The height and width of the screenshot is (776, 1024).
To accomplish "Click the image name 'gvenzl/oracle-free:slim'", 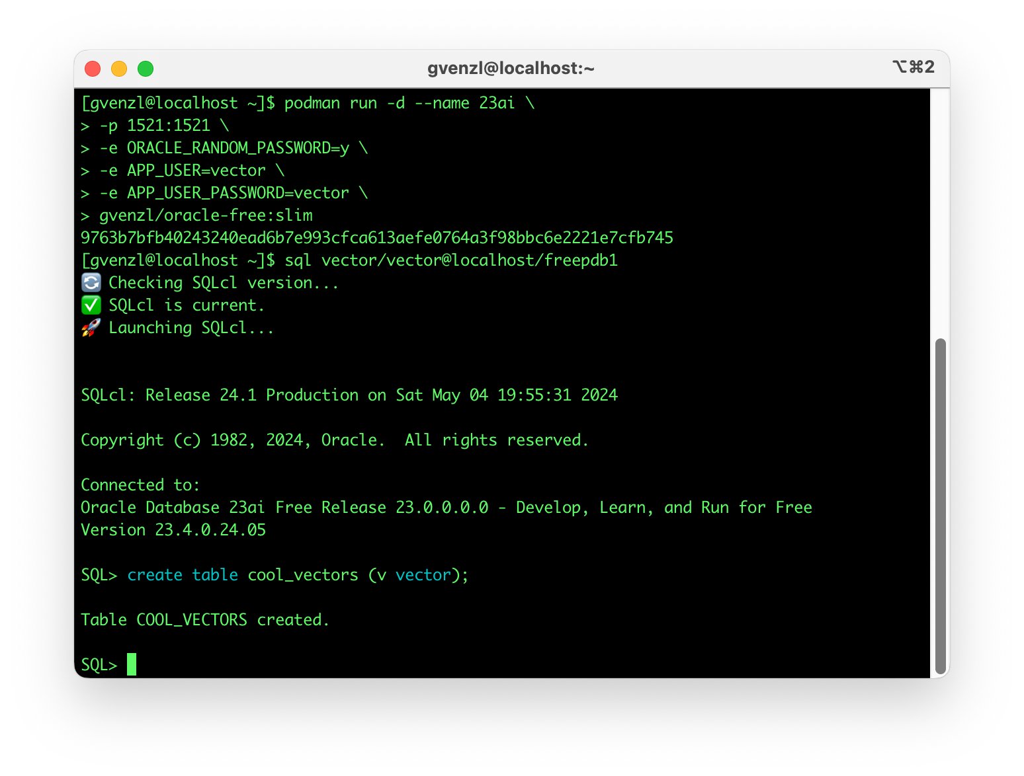I will [x=206, y=215].
